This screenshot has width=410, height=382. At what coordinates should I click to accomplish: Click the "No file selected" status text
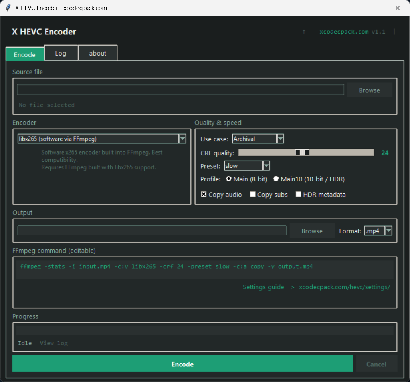point(47,105)
